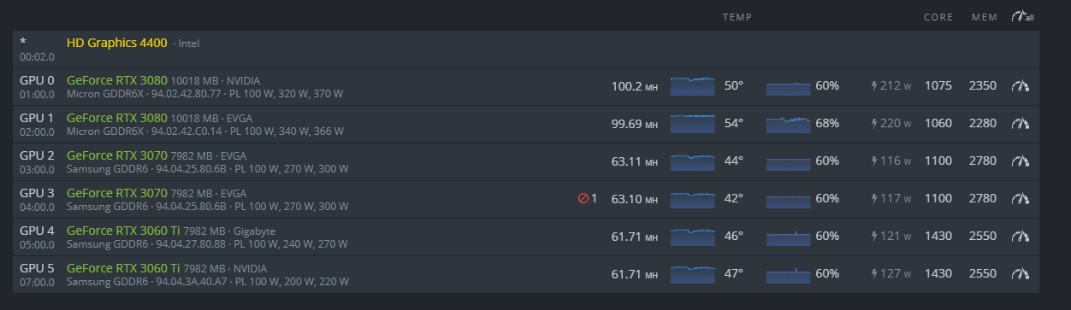Click GPU 1 fan speed graph at 68%
Screen dimensions: 1071x310
pyautogui.click(x=788, y=124)
